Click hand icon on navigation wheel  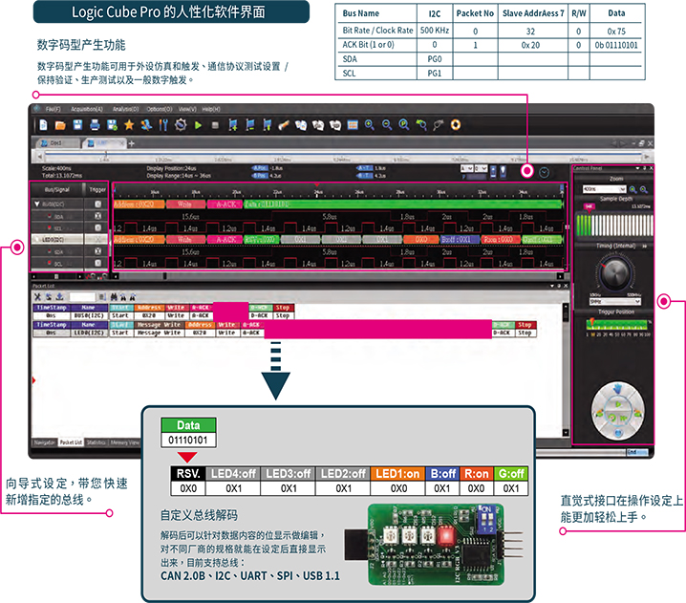pyautogui.click(x=617, y=389)
